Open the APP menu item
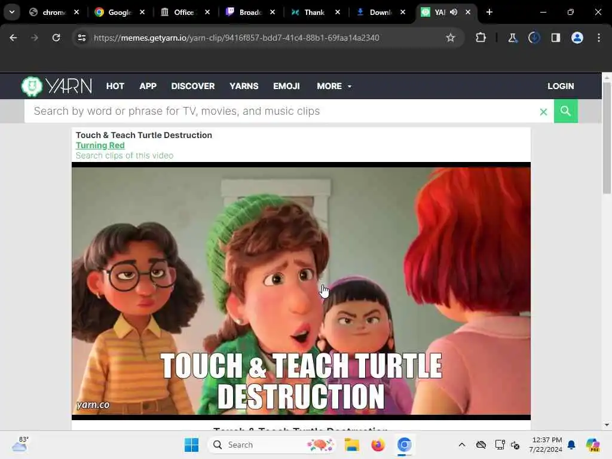Image resolution: width=612 pixels, height=459 pixels. [148, 86]
